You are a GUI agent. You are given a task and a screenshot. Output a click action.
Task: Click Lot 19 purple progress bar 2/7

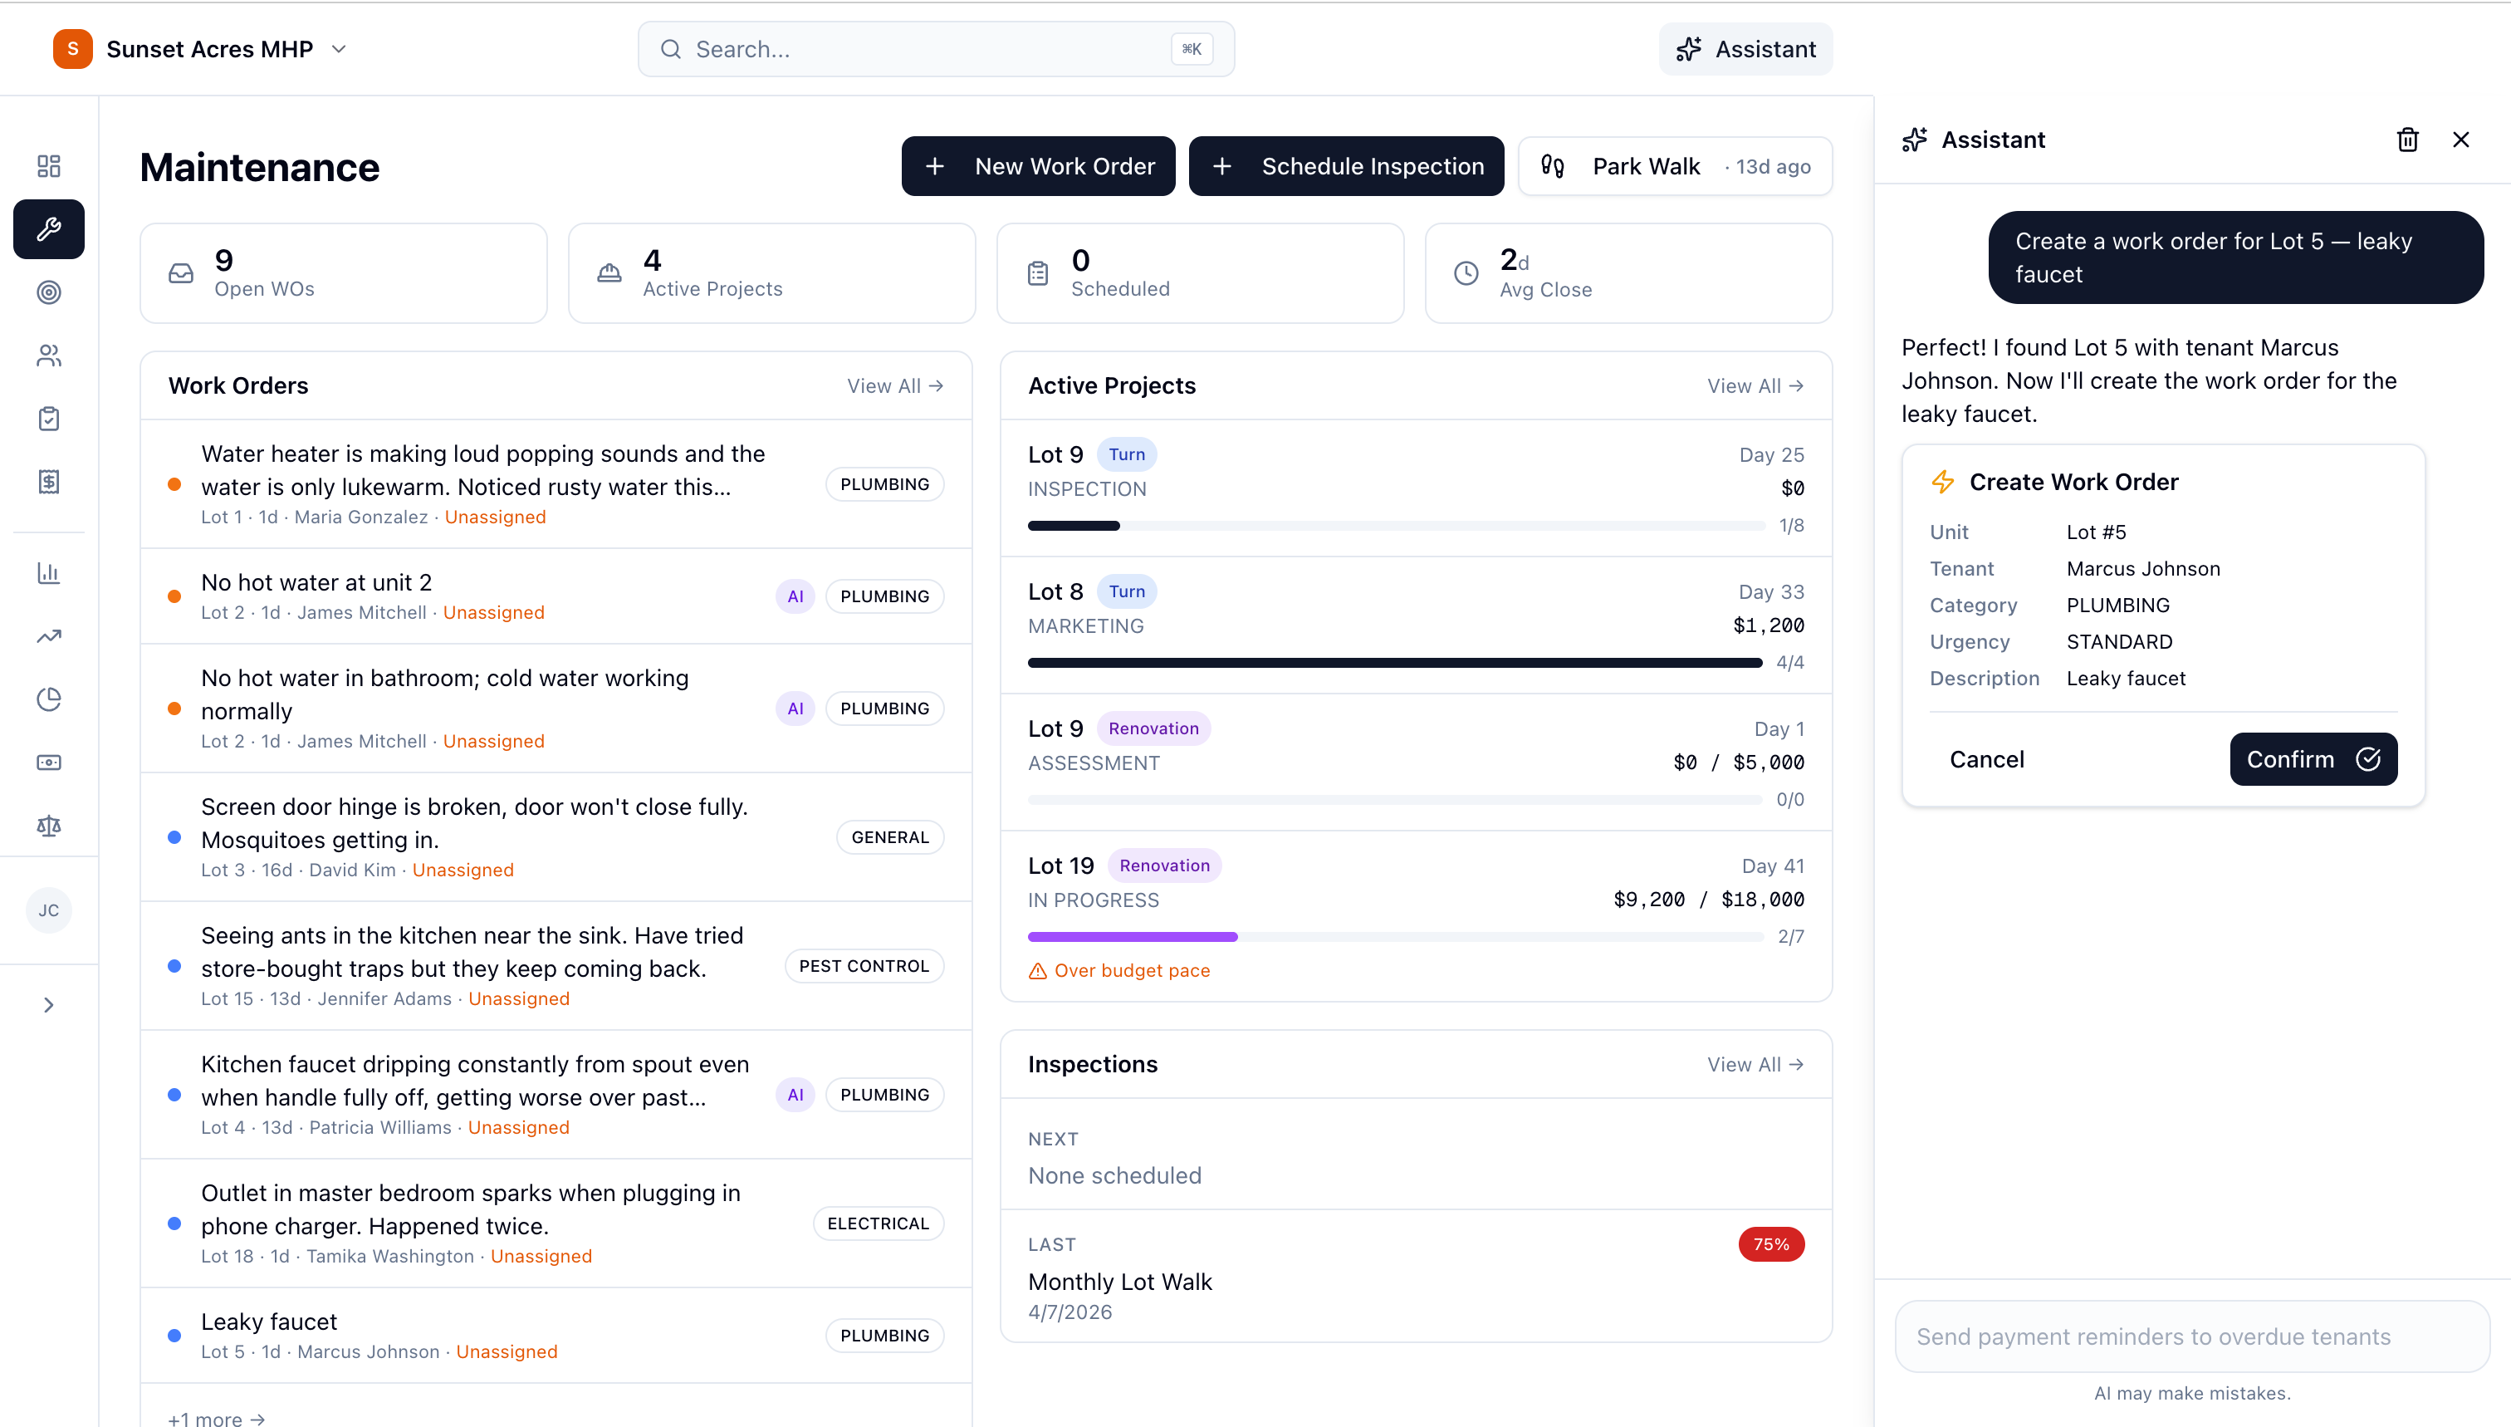point(1395,937)
